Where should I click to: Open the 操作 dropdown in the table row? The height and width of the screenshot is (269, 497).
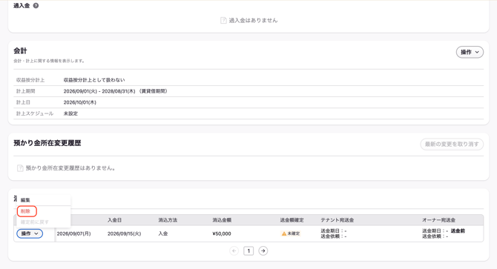tap(30, 233)
